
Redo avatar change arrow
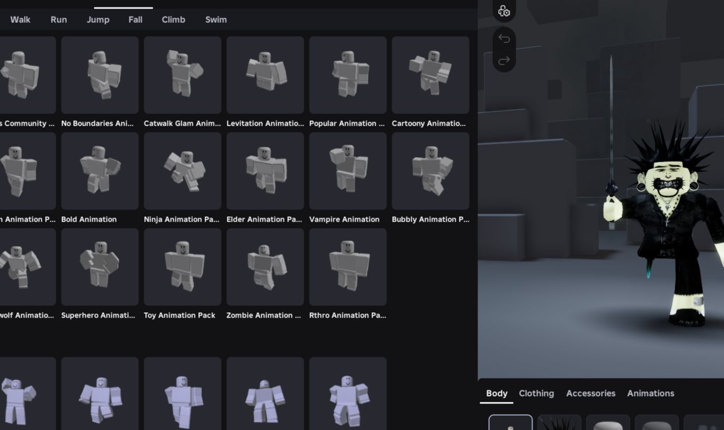click(x=504, y=60)
